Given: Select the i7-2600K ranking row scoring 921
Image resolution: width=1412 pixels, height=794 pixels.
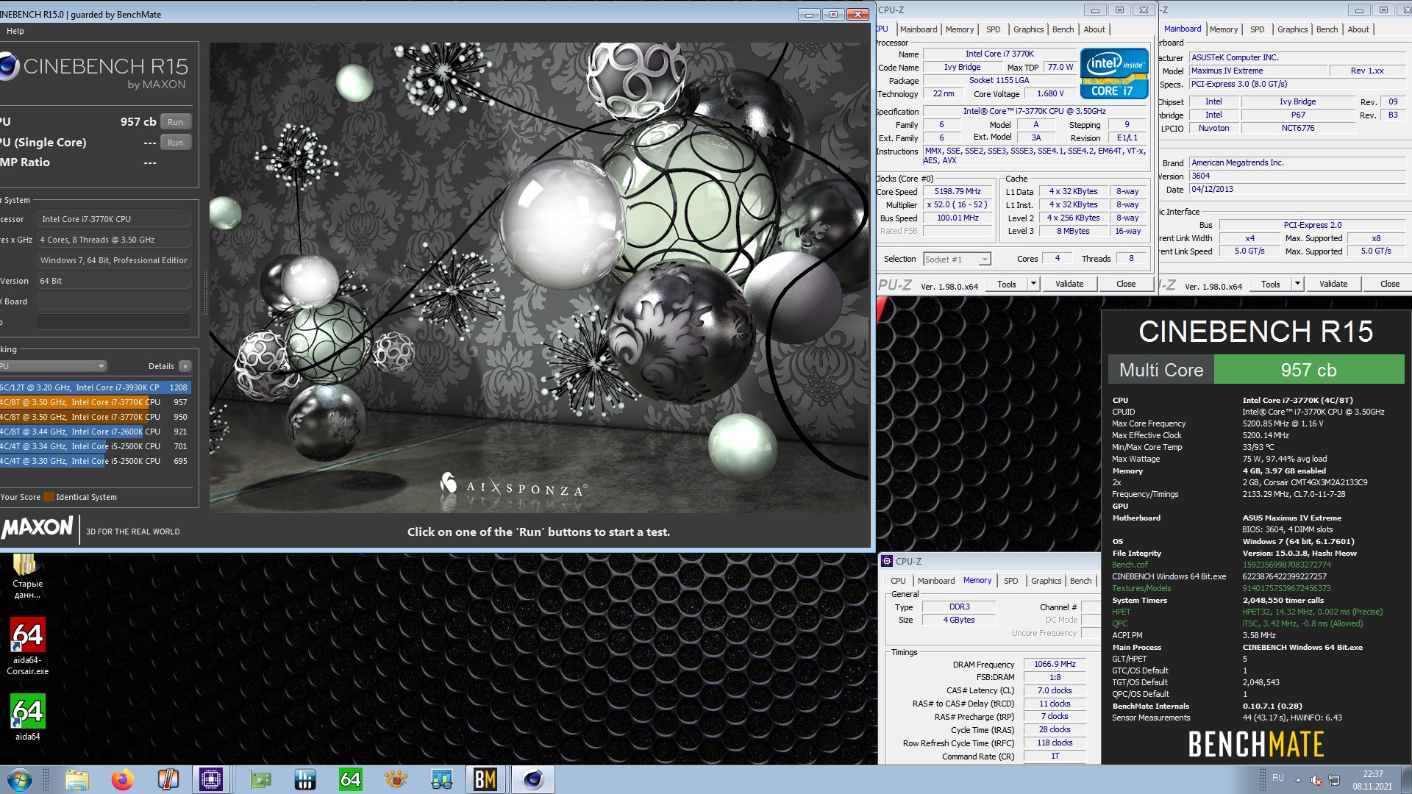Looking at the screenshot, I should point(96,432).
